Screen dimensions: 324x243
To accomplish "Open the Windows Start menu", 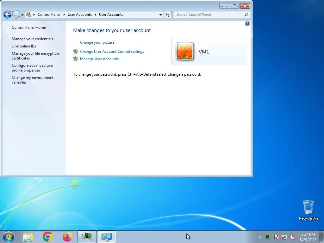I will coord(9,237).
